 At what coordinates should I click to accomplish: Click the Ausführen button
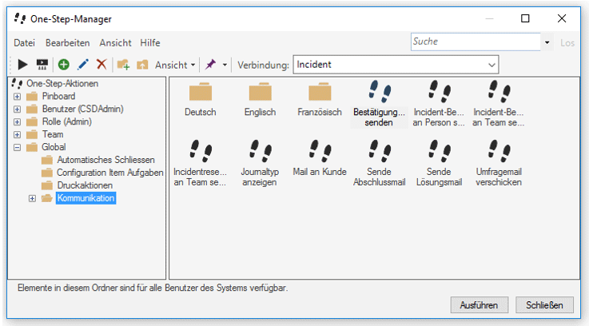pyautogui.click(x=480, y=305)
